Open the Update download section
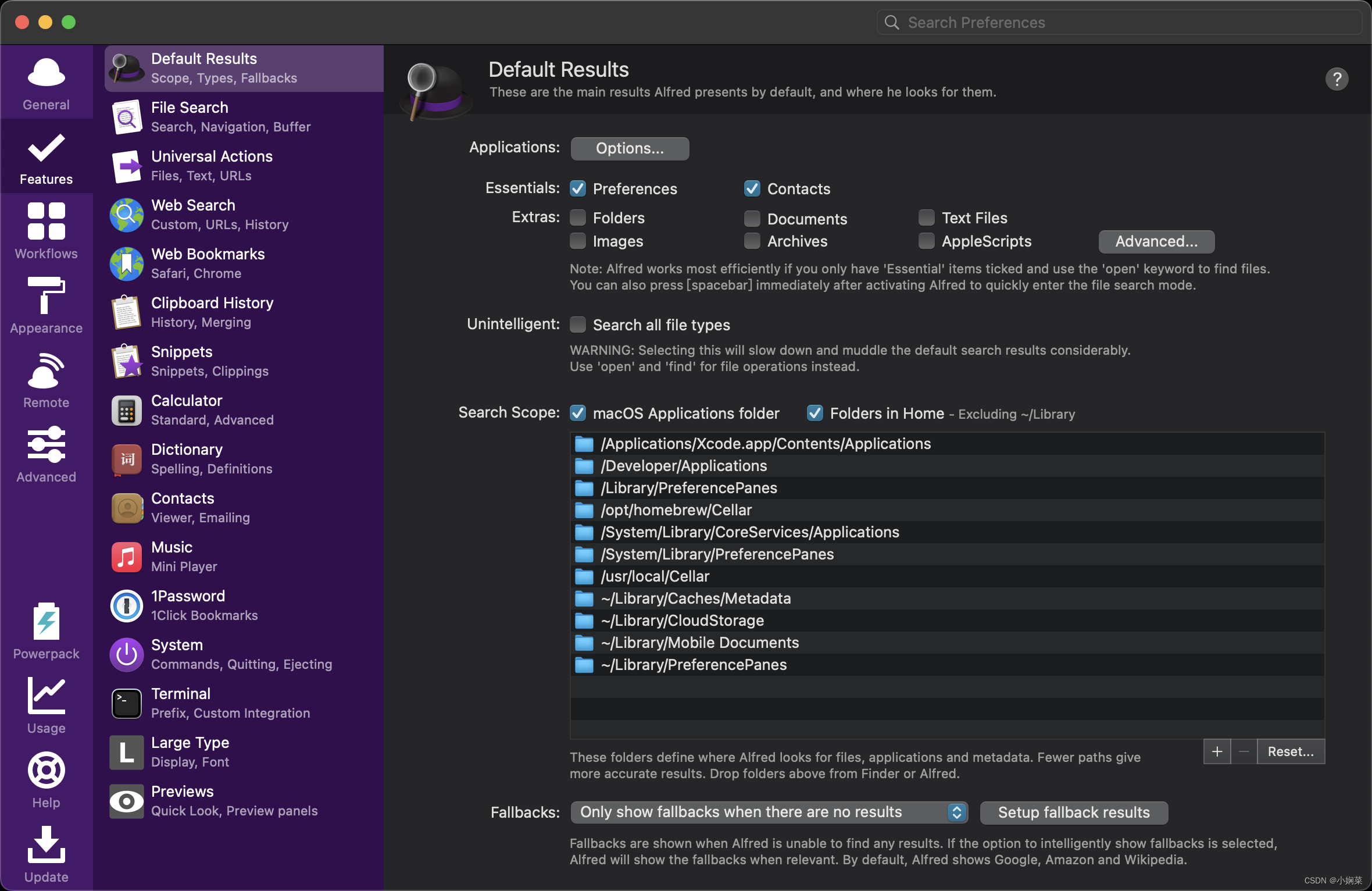 tap(46, 854)
